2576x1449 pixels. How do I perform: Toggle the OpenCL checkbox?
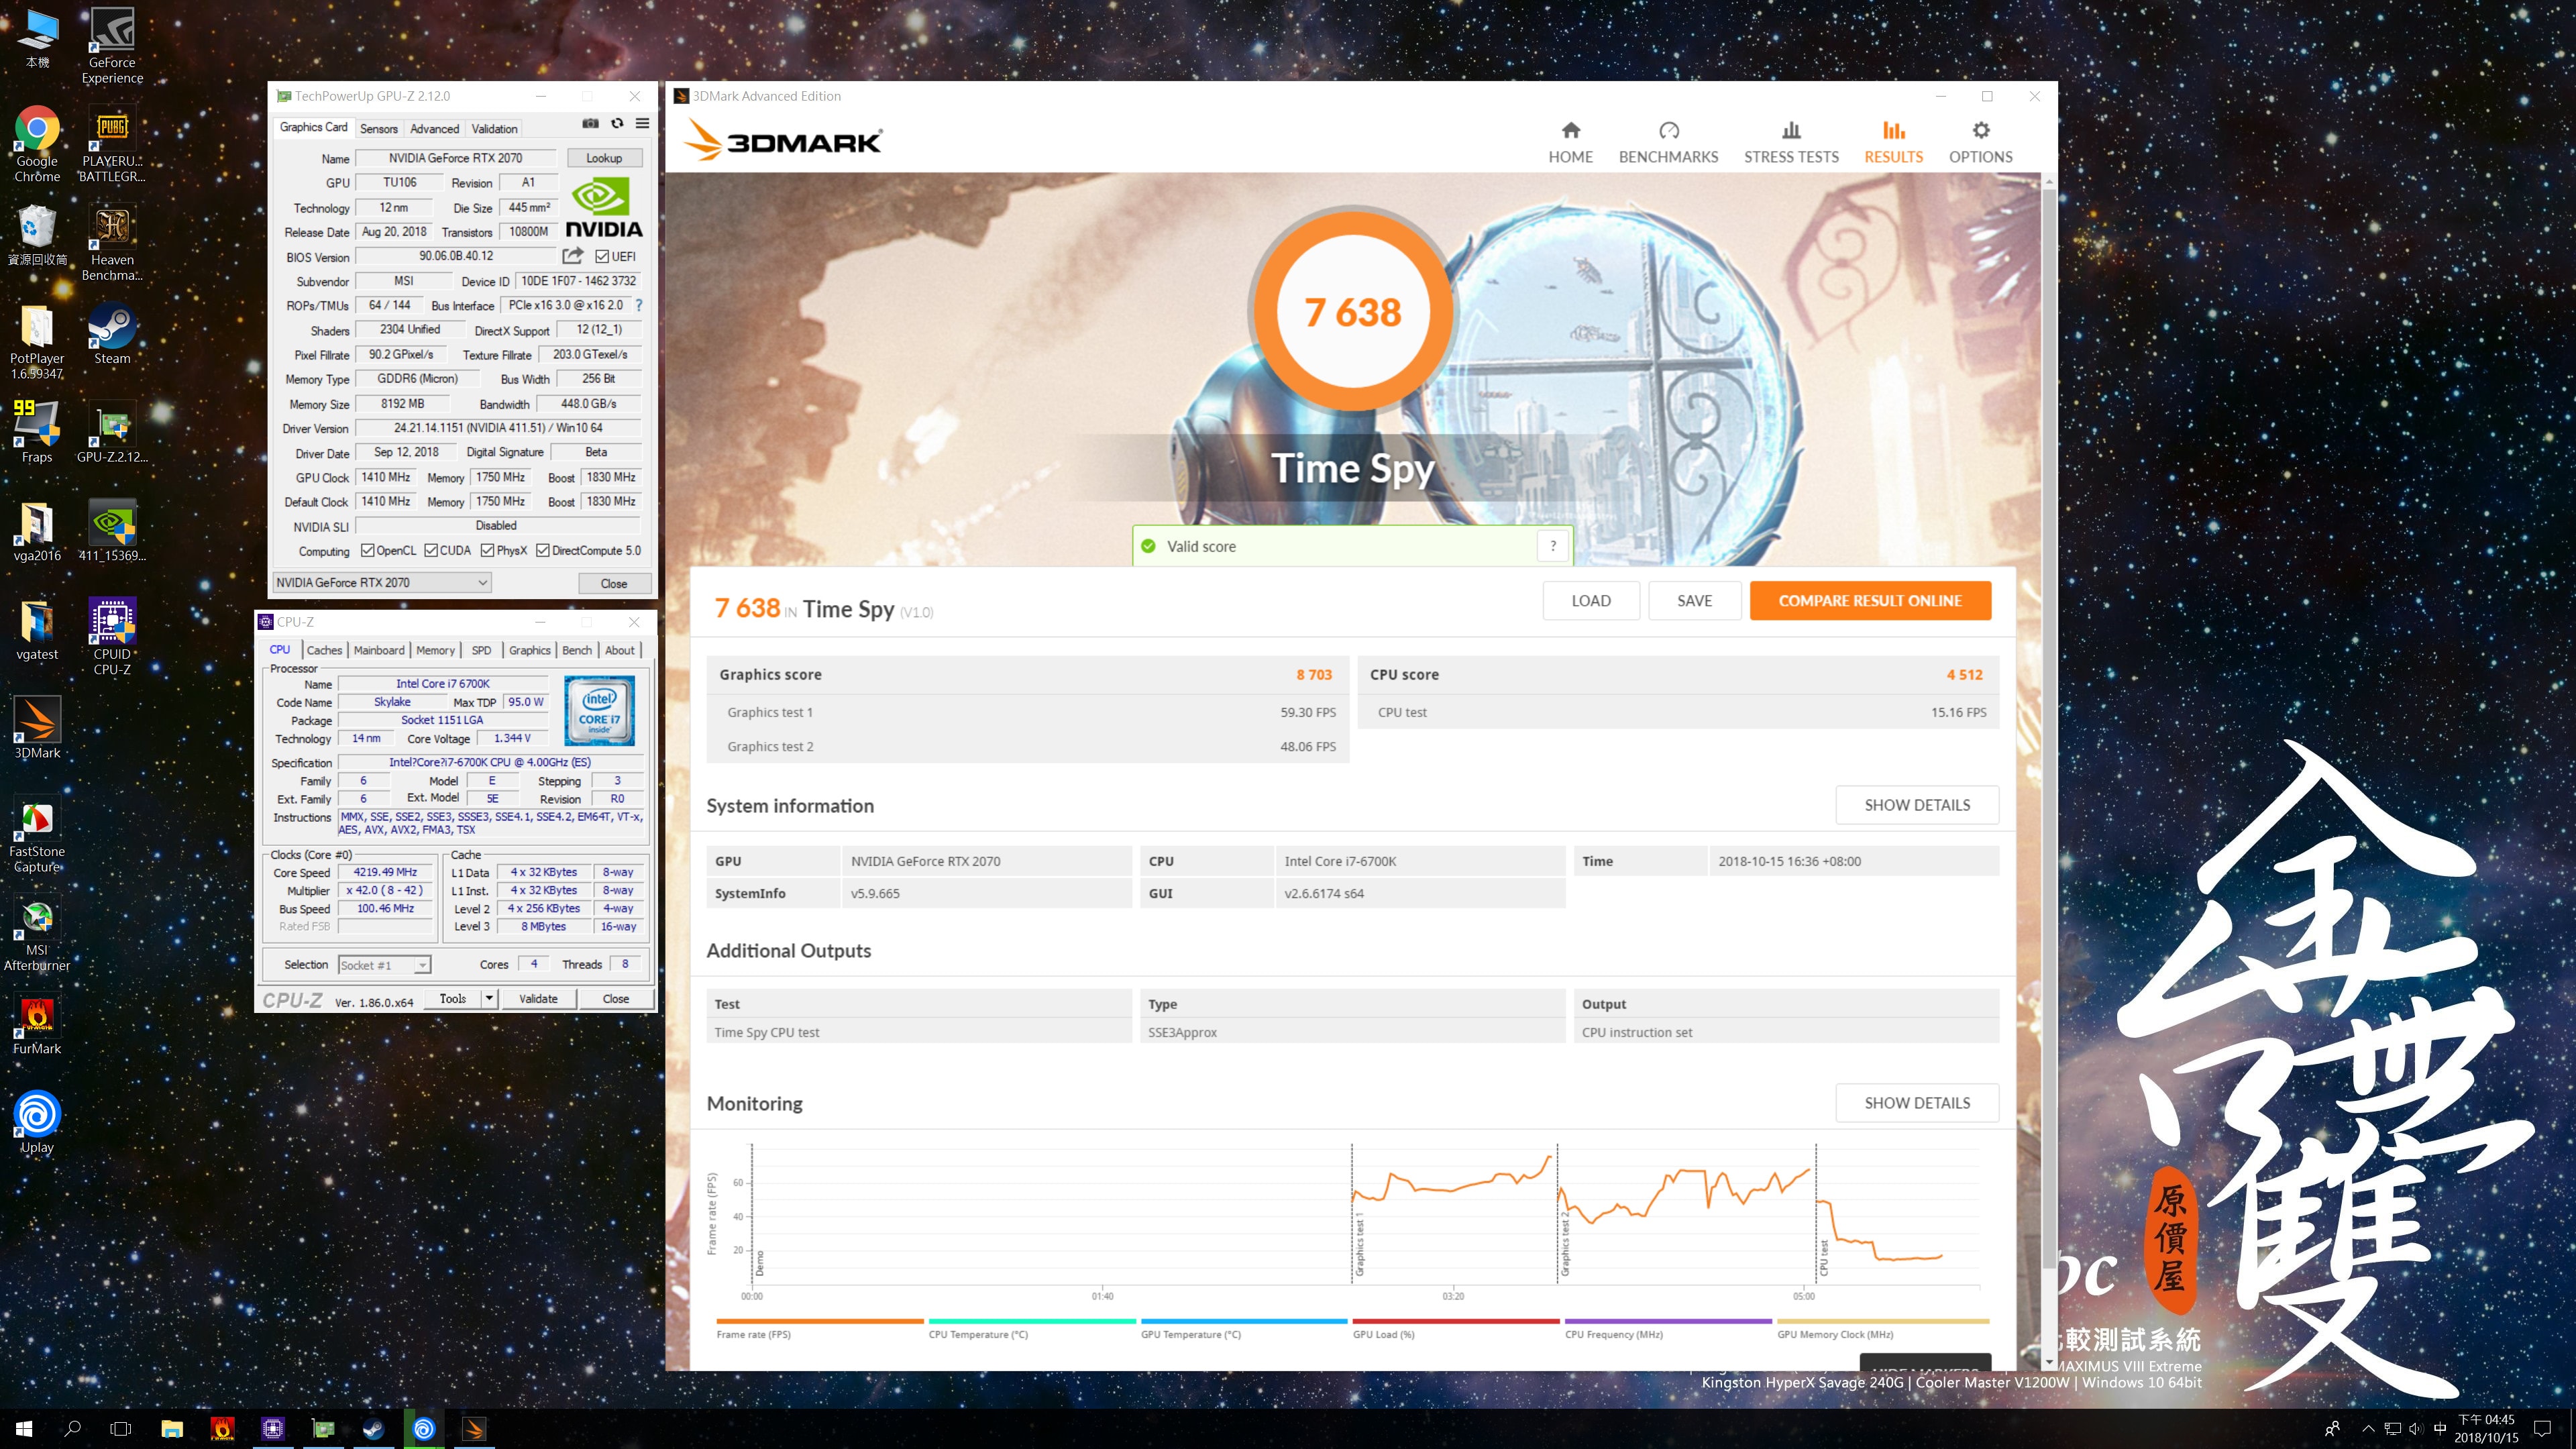tap(367, 550)
